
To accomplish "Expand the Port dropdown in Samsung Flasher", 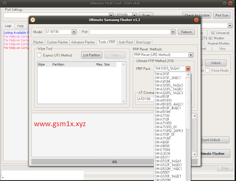I will tap(173, 32).
